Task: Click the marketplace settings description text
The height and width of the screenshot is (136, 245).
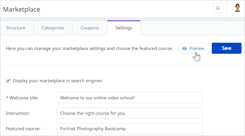Action: [x=90, y=49]
